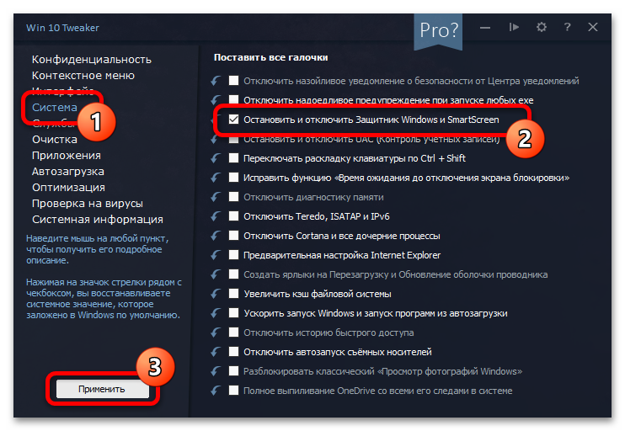This screenshot has width=625, height=431.
Task: Restore default arrow for file system cache option
Action: (x=216, y=294)
